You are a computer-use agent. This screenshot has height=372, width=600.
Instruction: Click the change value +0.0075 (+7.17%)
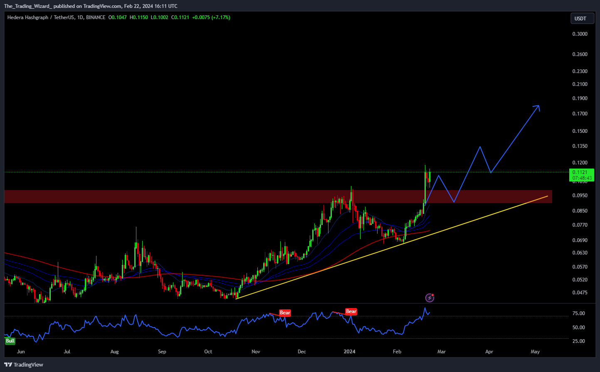point(211,17)
